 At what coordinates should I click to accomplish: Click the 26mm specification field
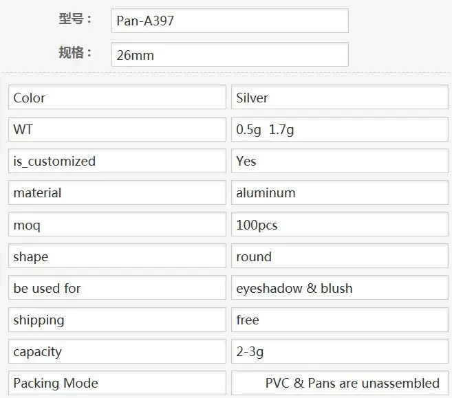(230, 55)
